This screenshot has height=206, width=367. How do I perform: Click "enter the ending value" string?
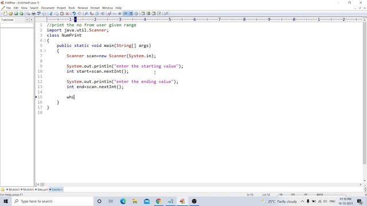pyautogui.click(x=144, y=81)
